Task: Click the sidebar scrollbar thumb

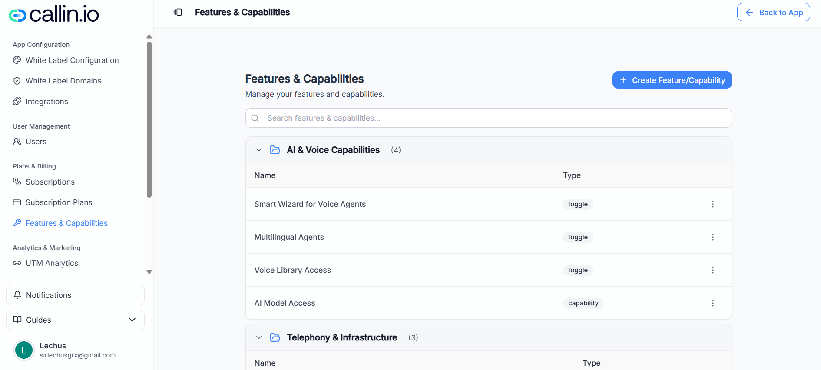Action: pos(149,119)
